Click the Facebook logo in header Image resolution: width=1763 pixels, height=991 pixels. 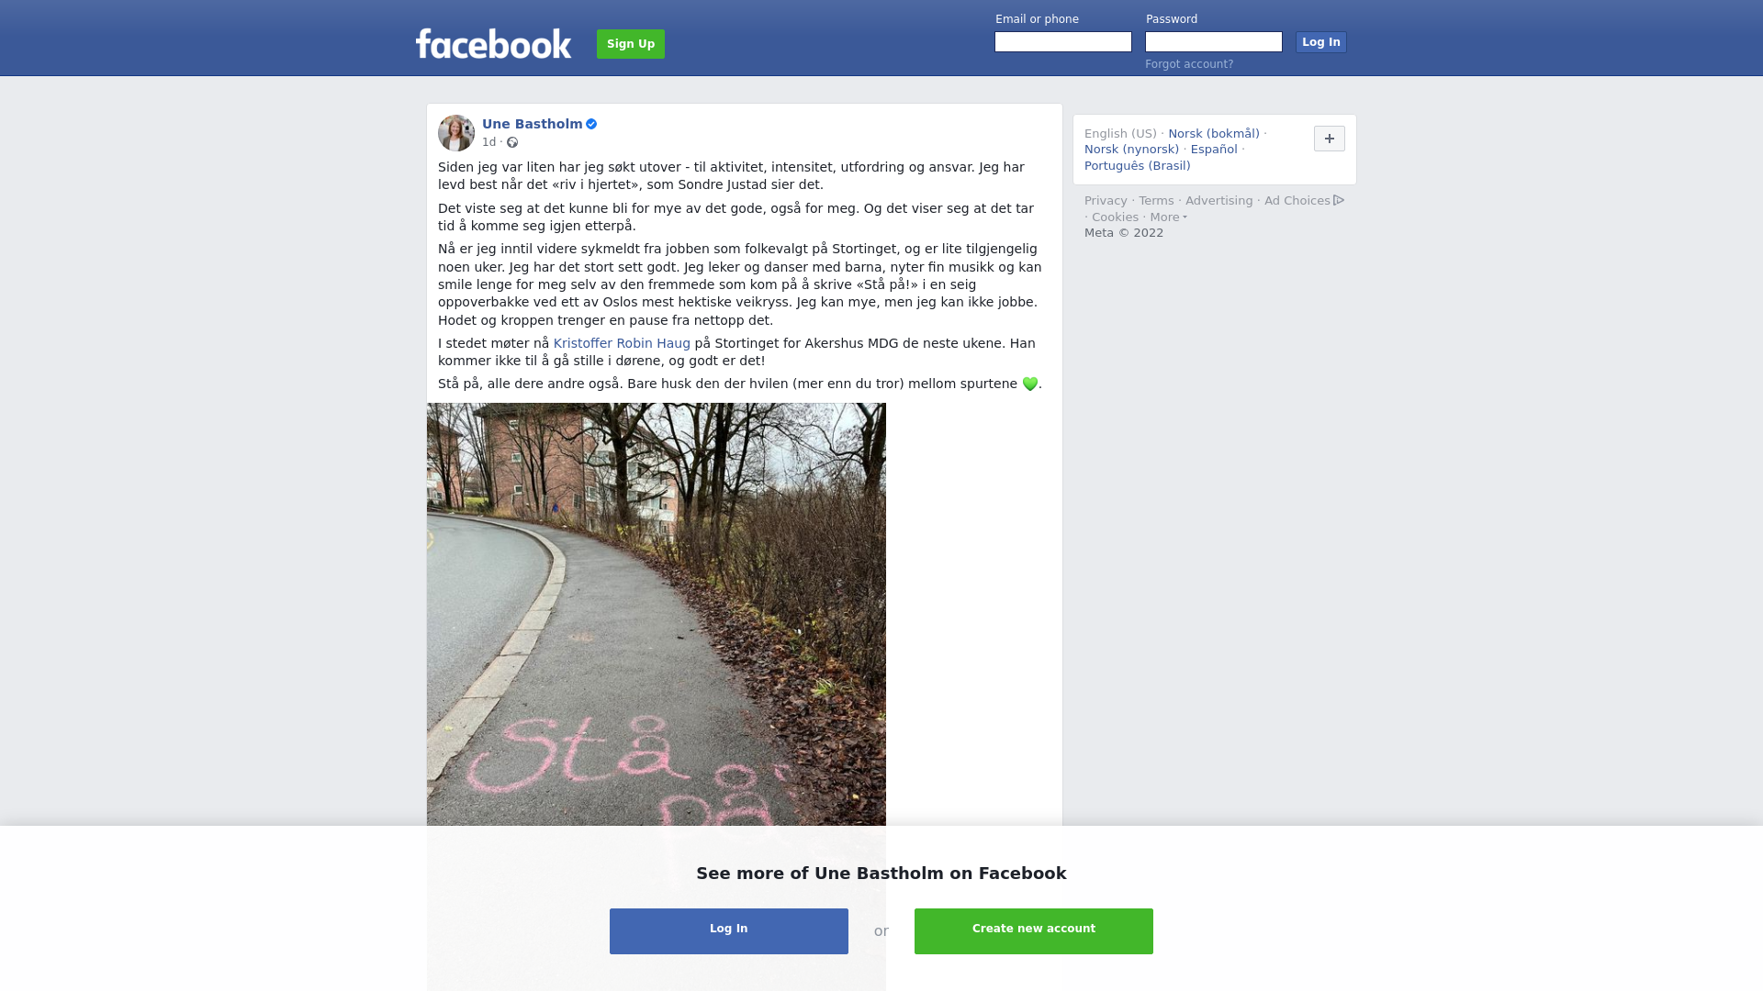(x=493, y=43)
